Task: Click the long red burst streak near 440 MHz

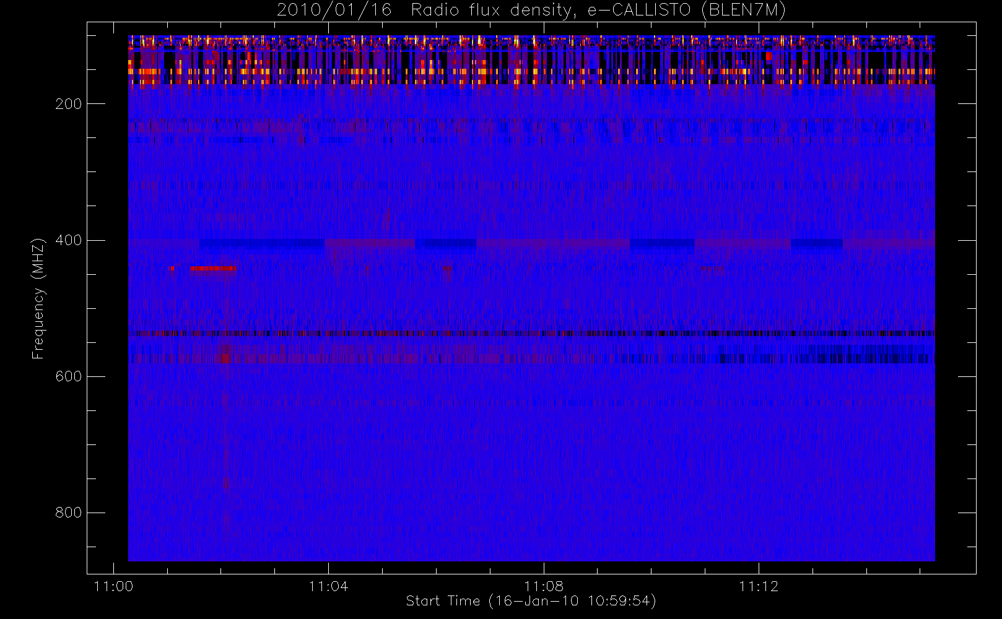Action: point(212,268)
